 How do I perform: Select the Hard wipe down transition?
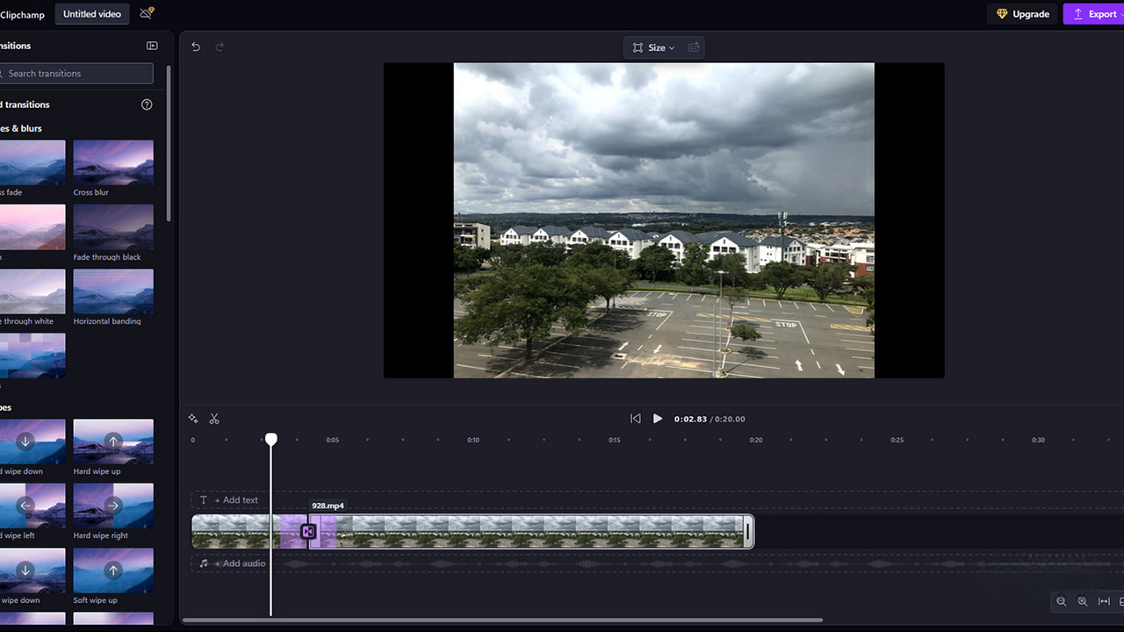pyautogui.click(x=32, y=442)
